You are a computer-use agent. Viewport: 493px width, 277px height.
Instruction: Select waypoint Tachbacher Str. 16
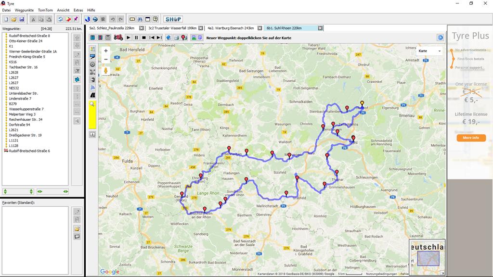point(23,67)
